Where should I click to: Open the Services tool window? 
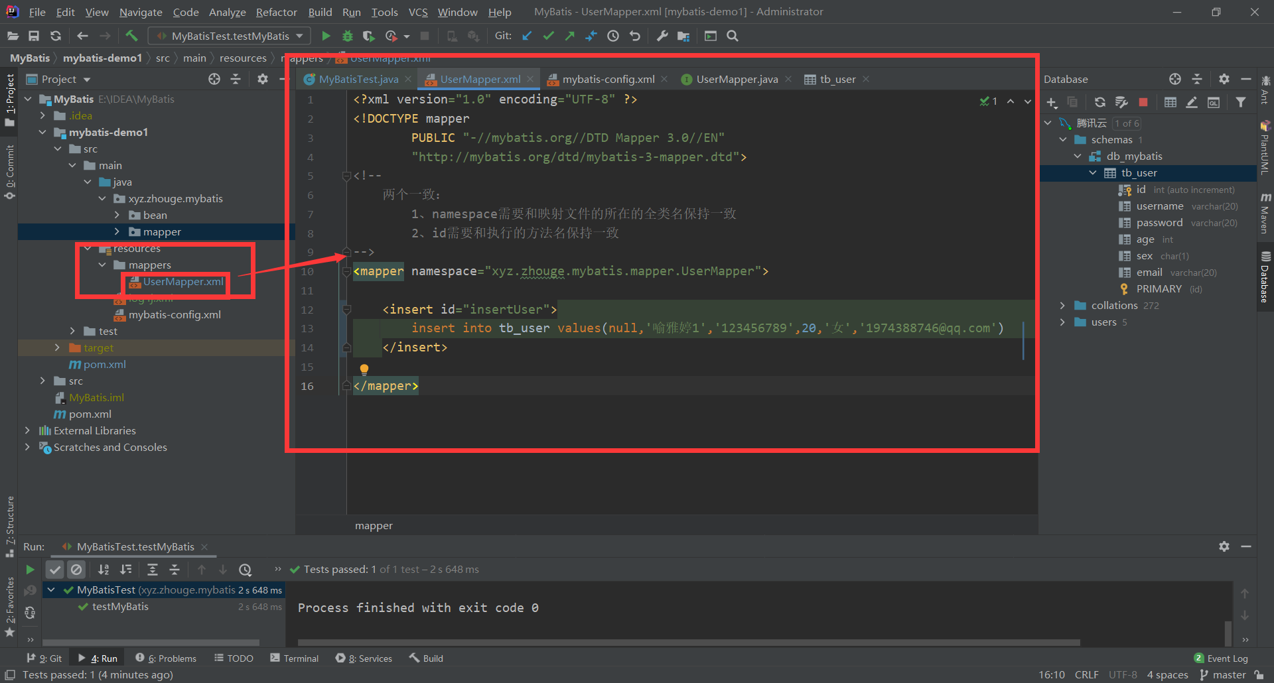[x=364, y=658]
